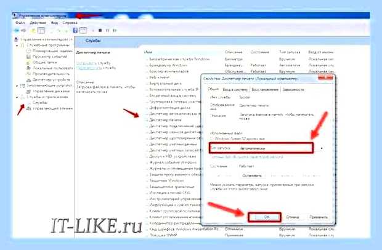
Task: Collapse the Службы и приложения node
Action: (x=17, y=97)
